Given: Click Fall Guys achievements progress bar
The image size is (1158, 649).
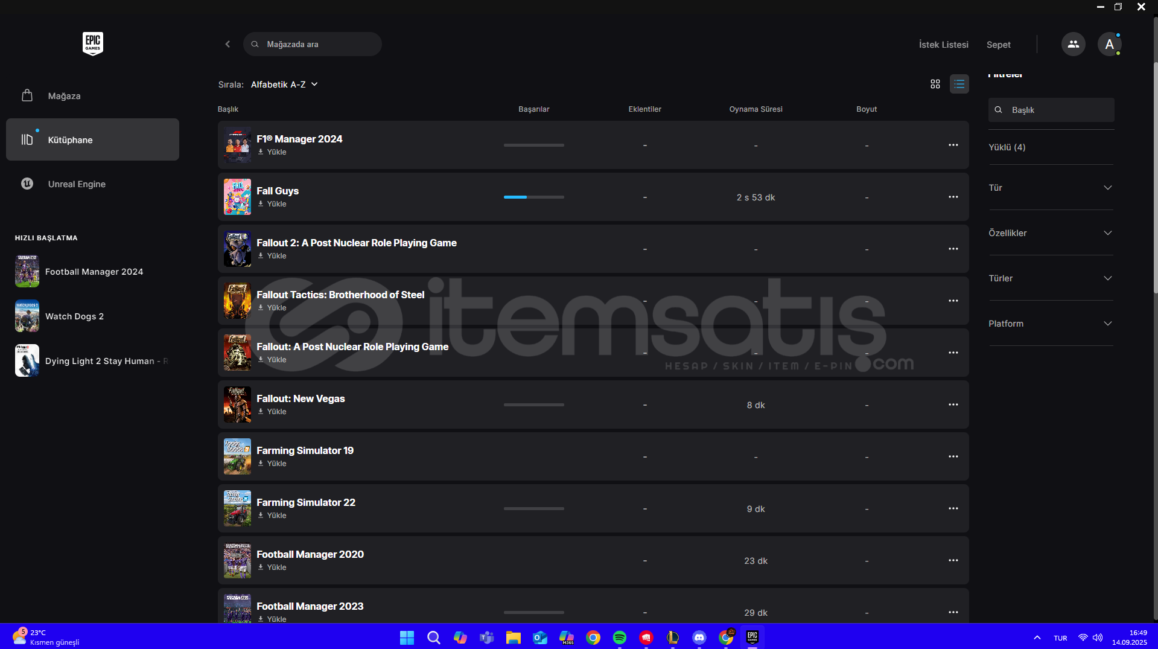Looking at the screenshot, I should [x=534, y=197].
